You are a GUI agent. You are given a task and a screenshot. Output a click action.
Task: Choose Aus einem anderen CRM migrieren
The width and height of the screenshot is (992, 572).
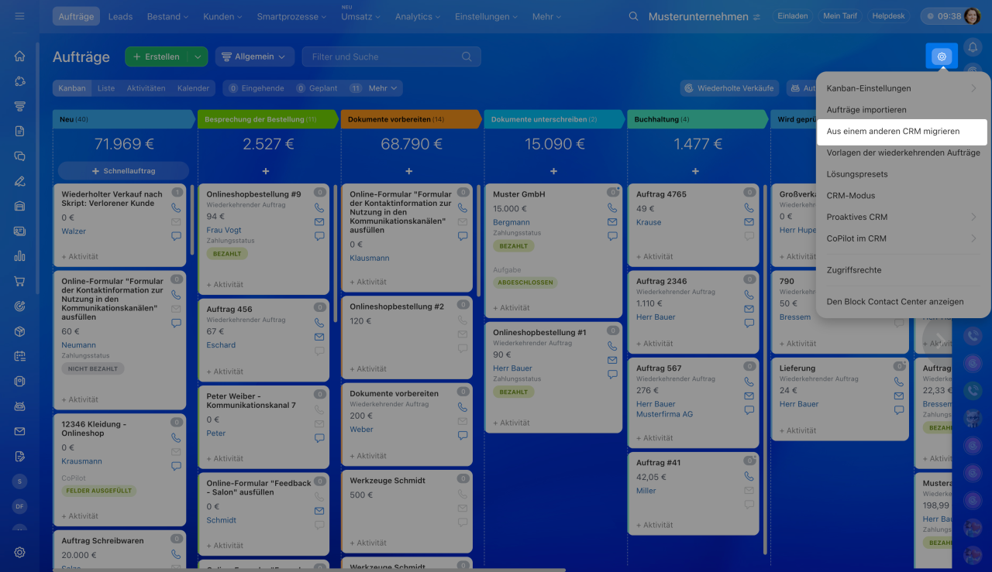[903, 132]
